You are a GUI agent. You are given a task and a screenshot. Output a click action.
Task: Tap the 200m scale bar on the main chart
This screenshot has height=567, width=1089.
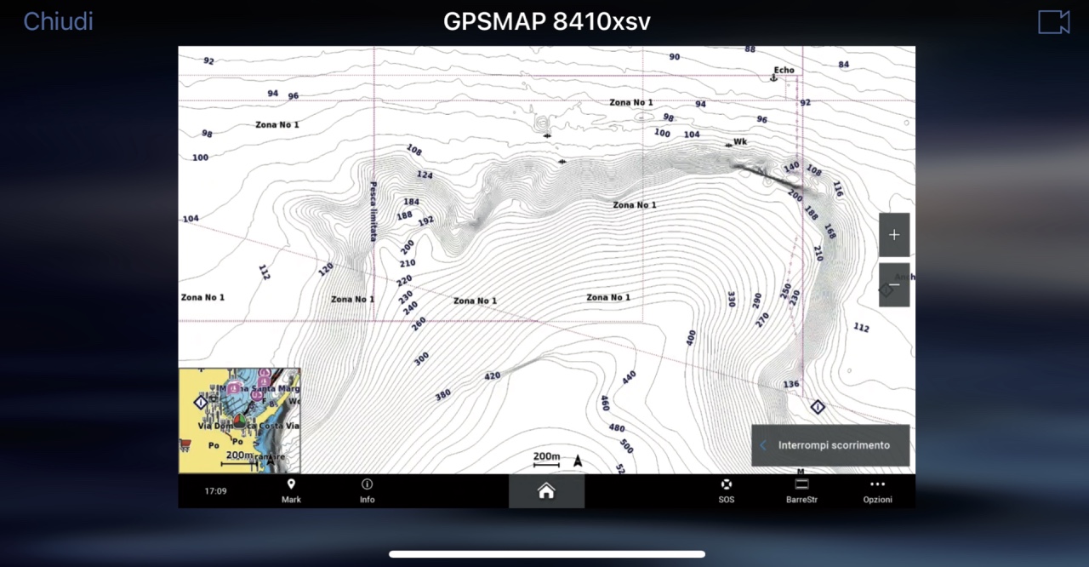coord(546,460)
